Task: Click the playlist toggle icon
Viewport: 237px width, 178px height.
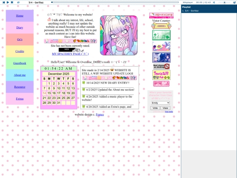Action: [x=234, y=3]
